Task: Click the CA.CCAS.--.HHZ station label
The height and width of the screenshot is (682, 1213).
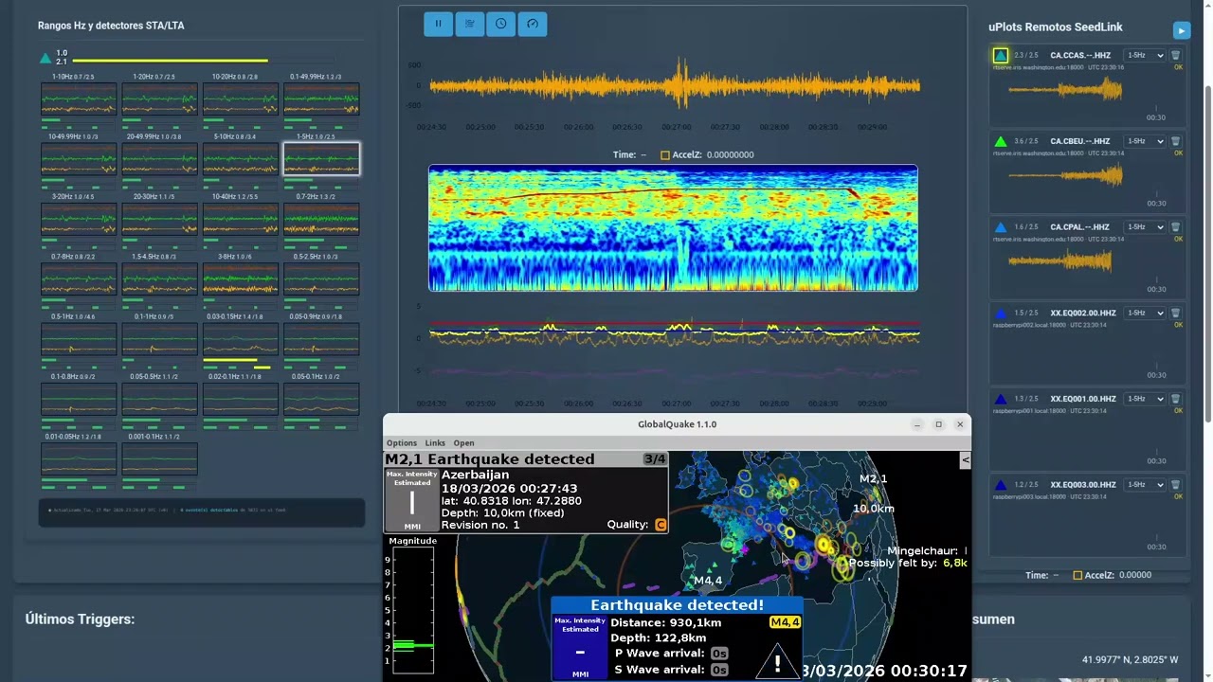Action: [x=1079, y=56]
